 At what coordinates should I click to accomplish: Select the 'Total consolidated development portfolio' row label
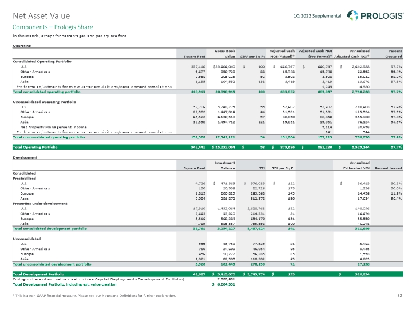[x=50, y=229]
